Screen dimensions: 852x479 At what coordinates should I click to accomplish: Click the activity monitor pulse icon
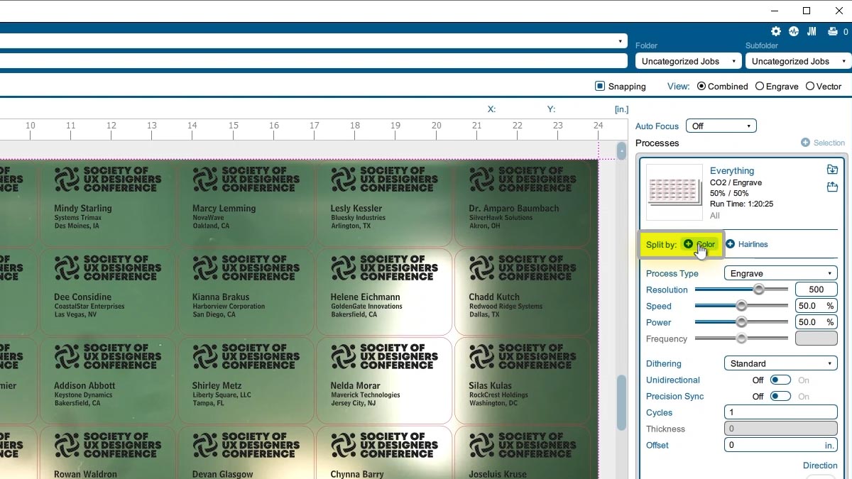(x=794, y=32)
